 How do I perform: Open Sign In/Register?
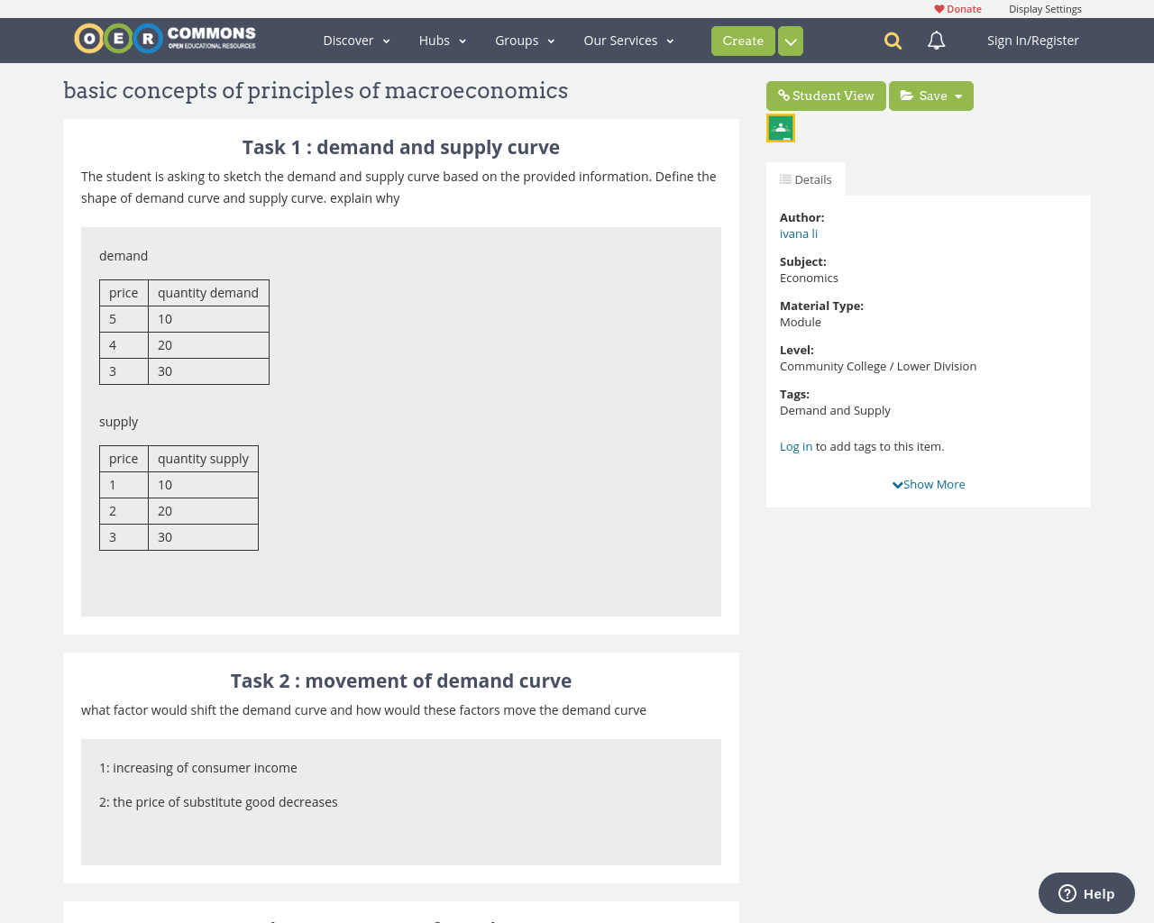(1032, 41)
